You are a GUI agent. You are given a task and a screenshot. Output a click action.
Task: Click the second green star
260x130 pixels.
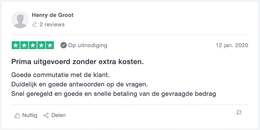[x=24, y=45]
